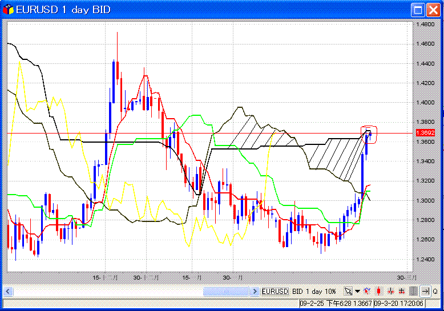Click the BID price type label
The height and width of the screenshot is (311, 444).
(x=297, y=291)
